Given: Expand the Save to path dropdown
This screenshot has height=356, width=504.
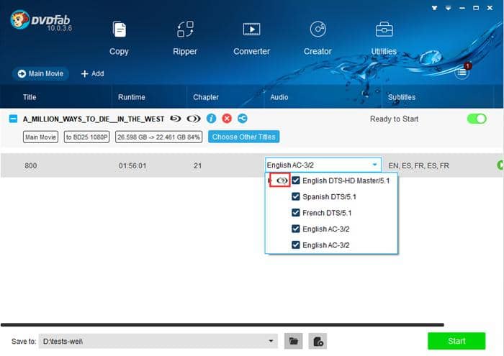Looking at the screenshot, I should click(x=271, y=341).
